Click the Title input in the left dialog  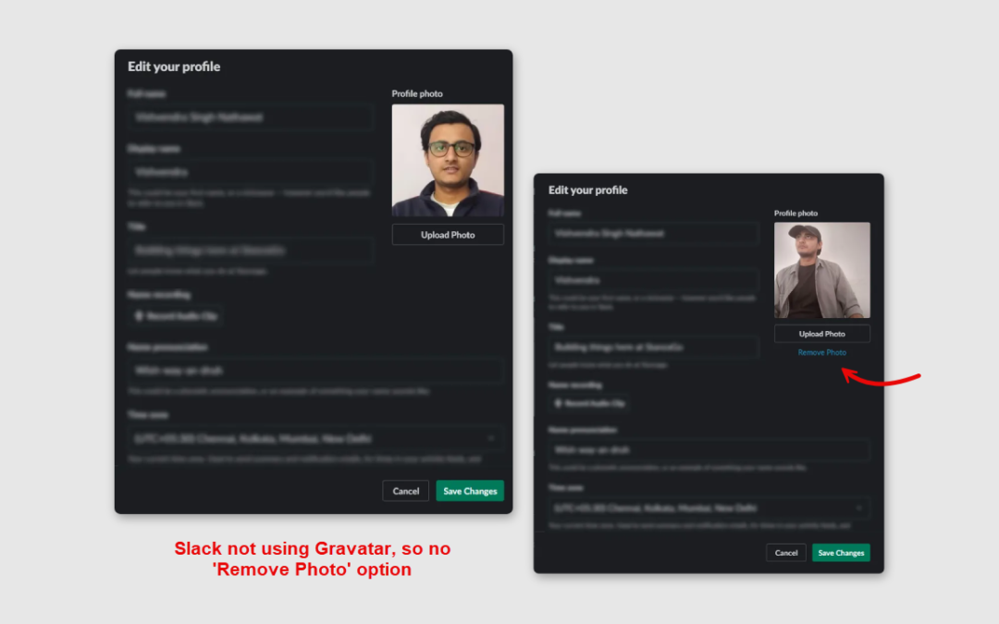coord(250,251)
